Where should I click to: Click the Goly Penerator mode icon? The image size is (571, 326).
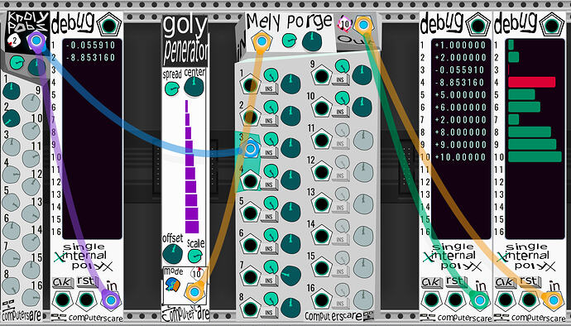pyautogui.click(x=173, y=284)
